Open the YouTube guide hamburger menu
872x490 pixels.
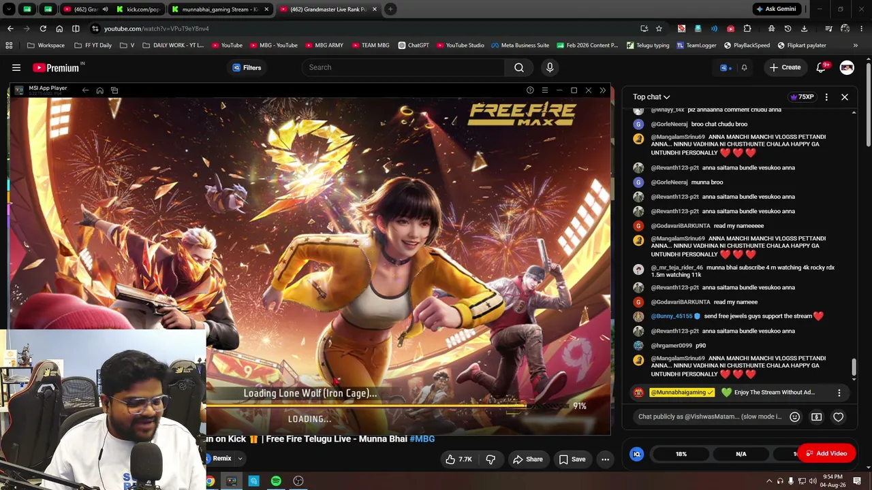point(16,67)
